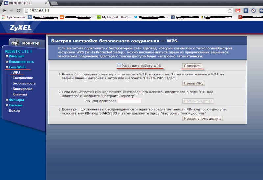Screen dimensions: 263x180
Task: Click the Настроить точку доступа button
Action: click(x=203, y=118)
